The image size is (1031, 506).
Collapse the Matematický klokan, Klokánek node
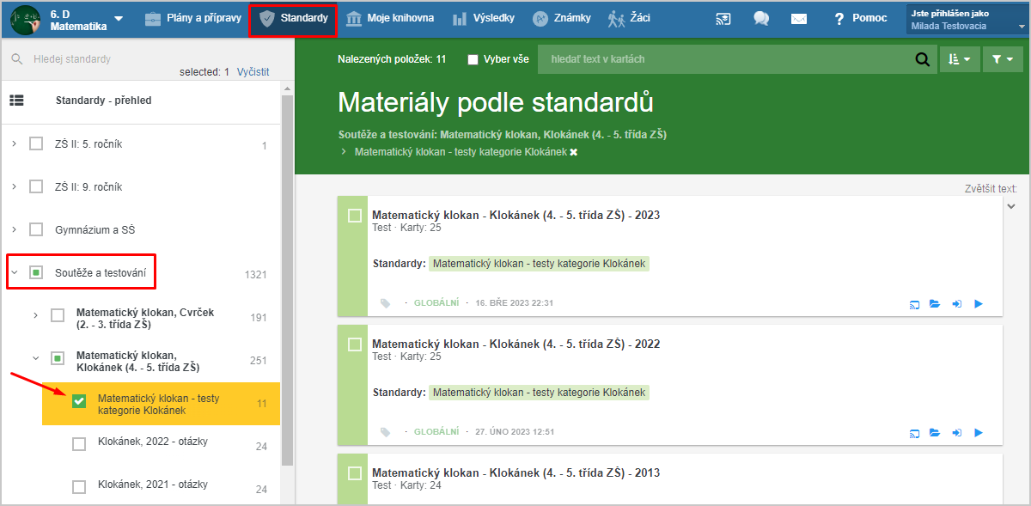tap(35, 358)
